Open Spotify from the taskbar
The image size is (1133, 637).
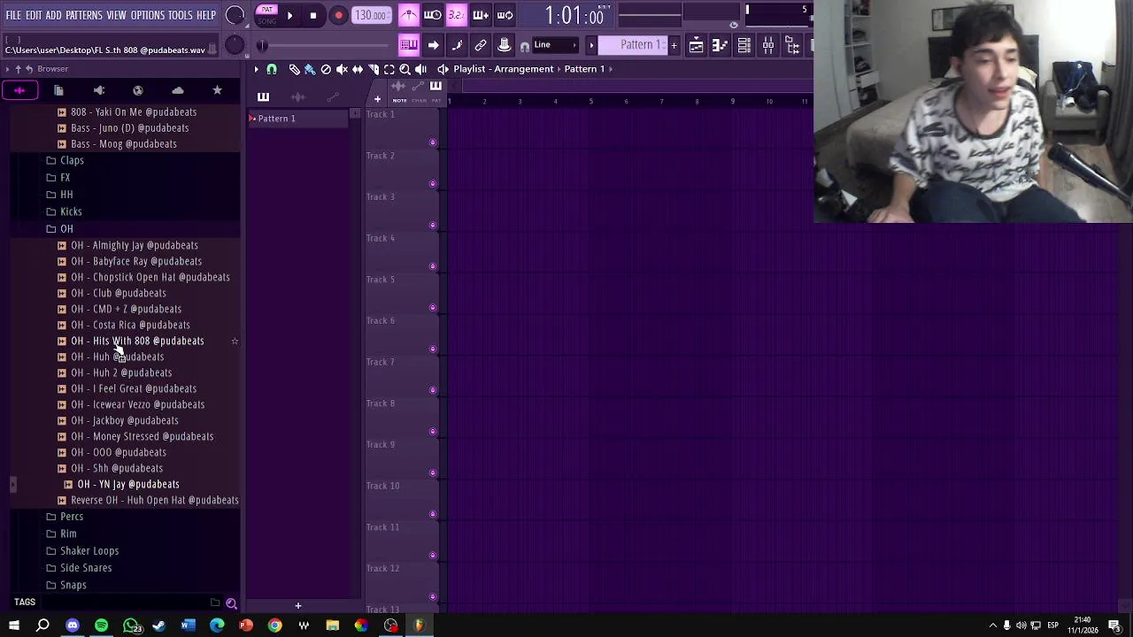(101, 625)
